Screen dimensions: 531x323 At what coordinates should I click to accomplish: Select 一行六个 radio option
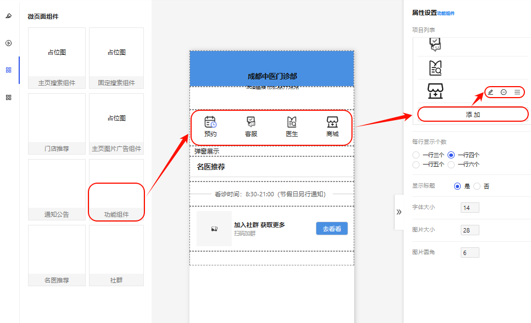[451, 164]
